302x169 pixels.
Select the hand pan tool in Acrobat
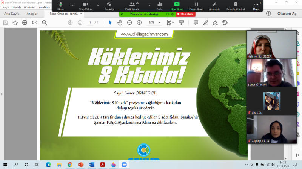pyautogui.click(x=120, y=23)
